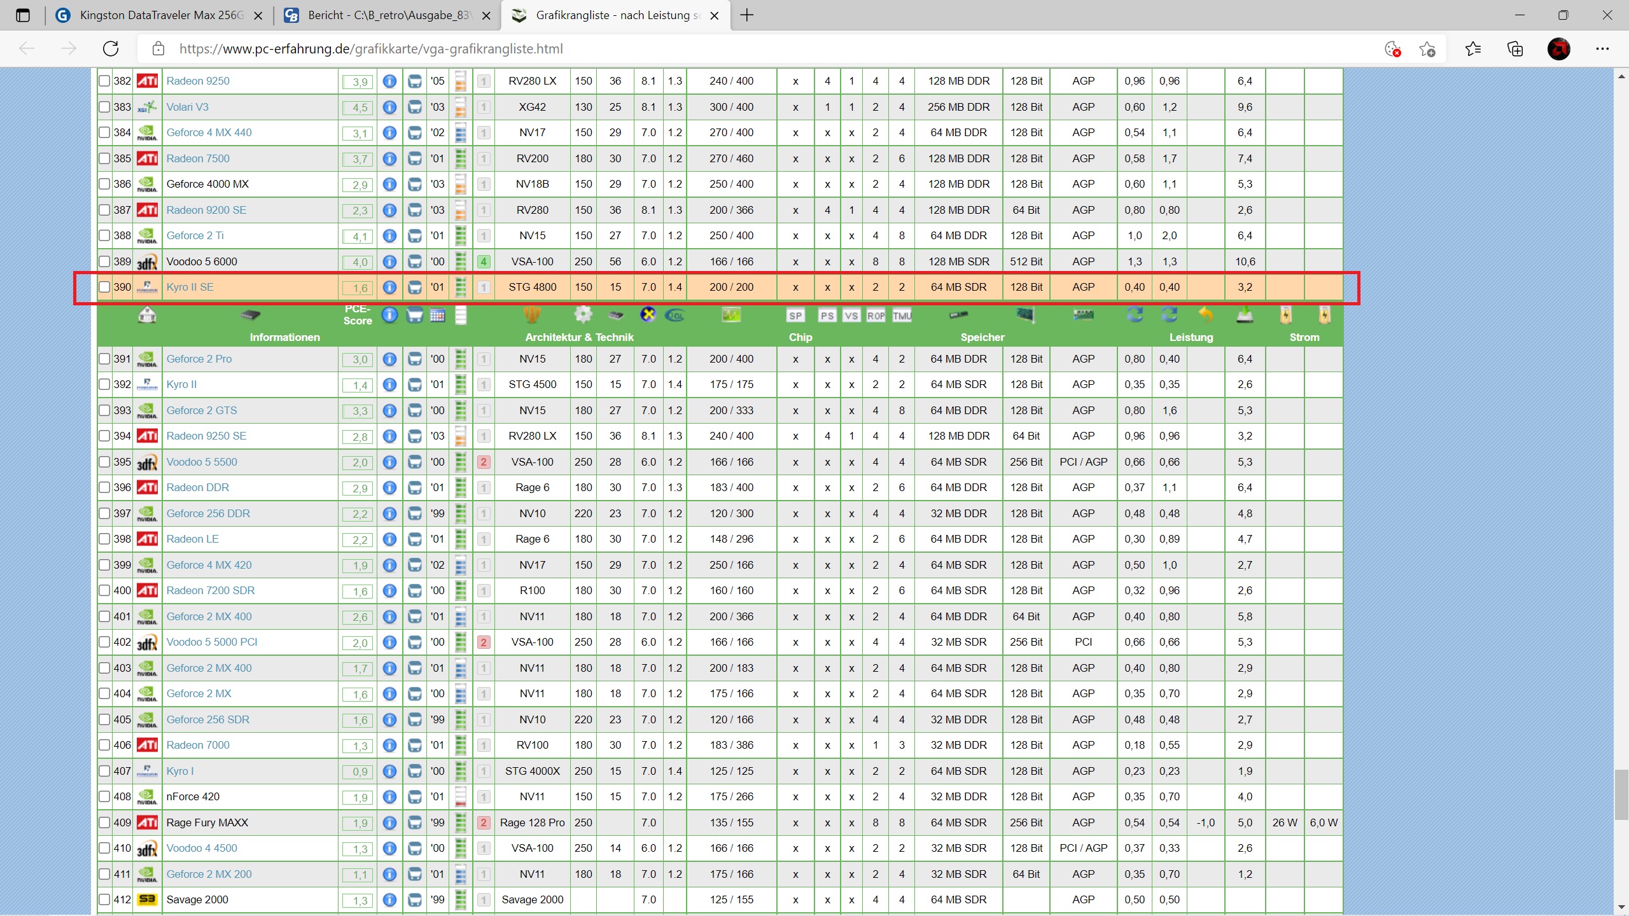1629x916 pixels.
Task: Open browser settings three-dots menu
Action: click(x=1602, y=49)
